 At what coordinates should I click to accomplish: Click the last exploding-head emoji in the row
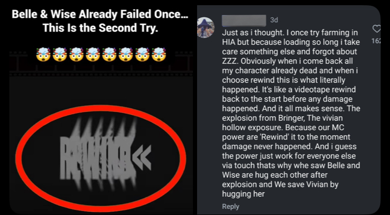point(159,54)
